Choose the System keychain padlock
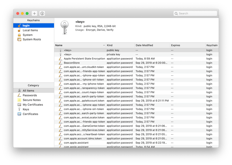Screen dimensions: 232x165 (19, 35)
